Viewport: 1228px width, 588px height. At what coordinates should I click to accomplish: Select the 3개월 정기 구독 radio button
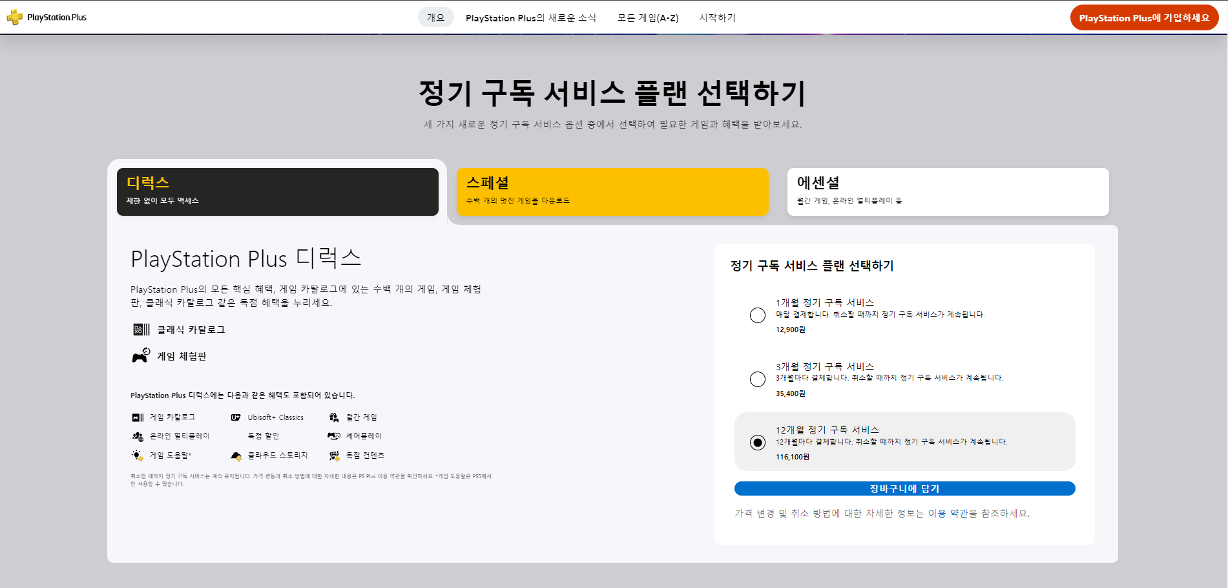pos(758,379)
